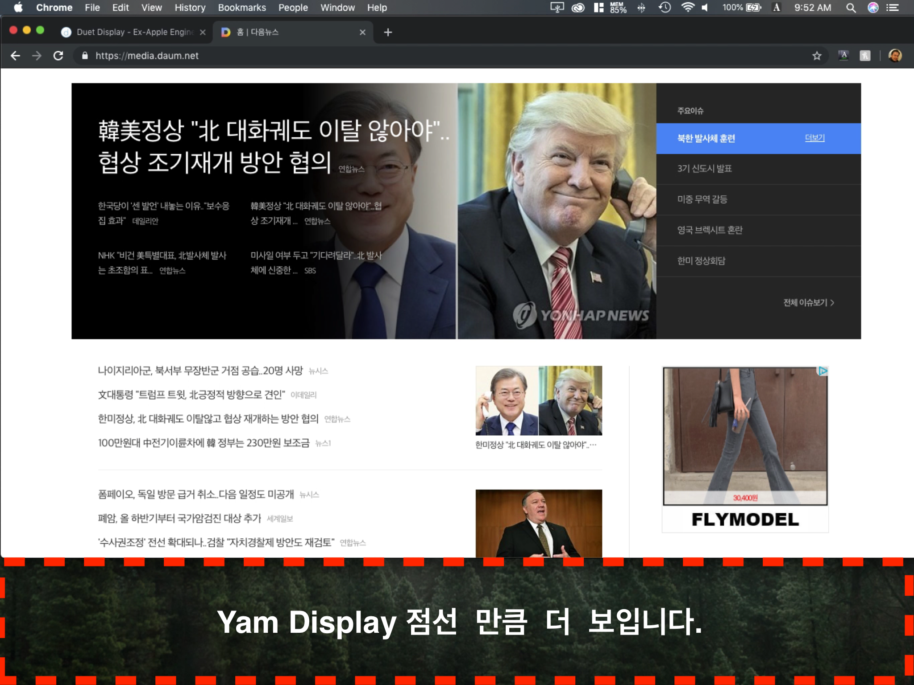Viewport: 914px width, 685px height.
Task: Select the 미중 무역 갈등 issue
Action: (702, 199)
